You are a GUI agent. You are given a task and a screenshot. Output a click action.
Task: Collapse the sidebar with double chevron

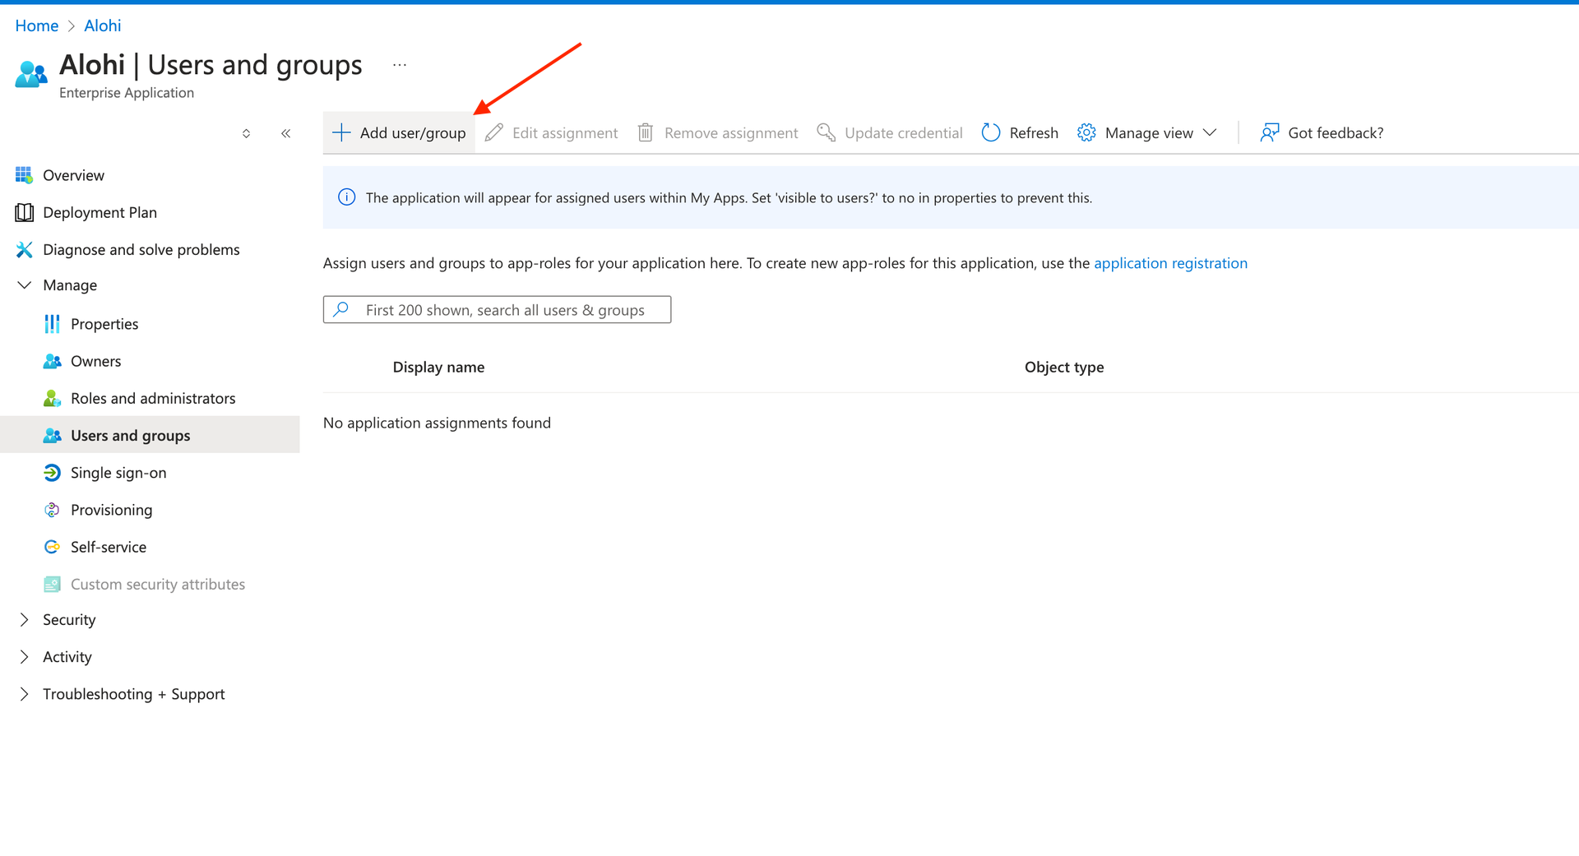(285, 133)
